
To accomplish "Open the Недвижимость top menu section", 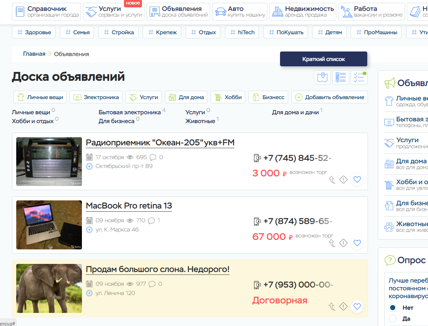I will click(303, 12).
